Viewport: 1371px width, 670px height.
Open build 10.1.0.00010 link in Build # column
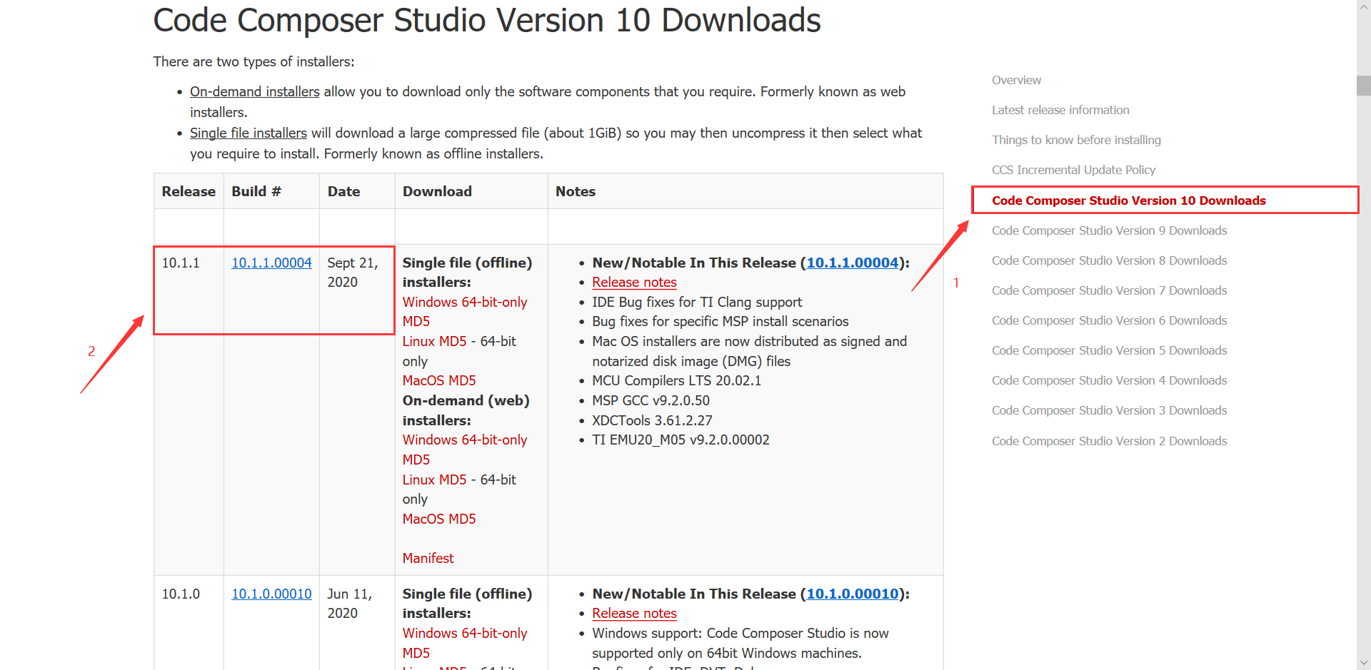point(271,594)
